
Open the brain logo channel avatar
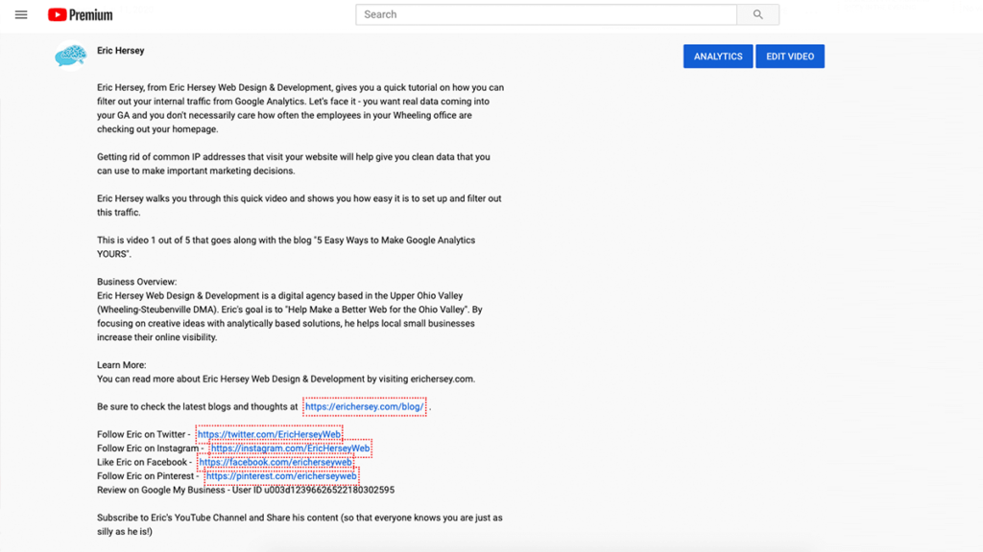tap(71, 57)
